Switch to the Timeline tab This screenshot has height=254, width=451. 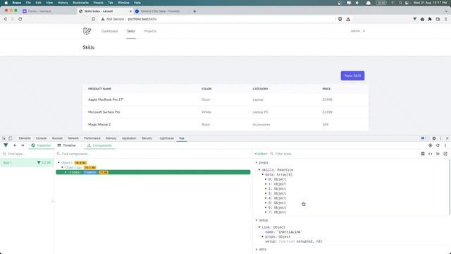66,145
